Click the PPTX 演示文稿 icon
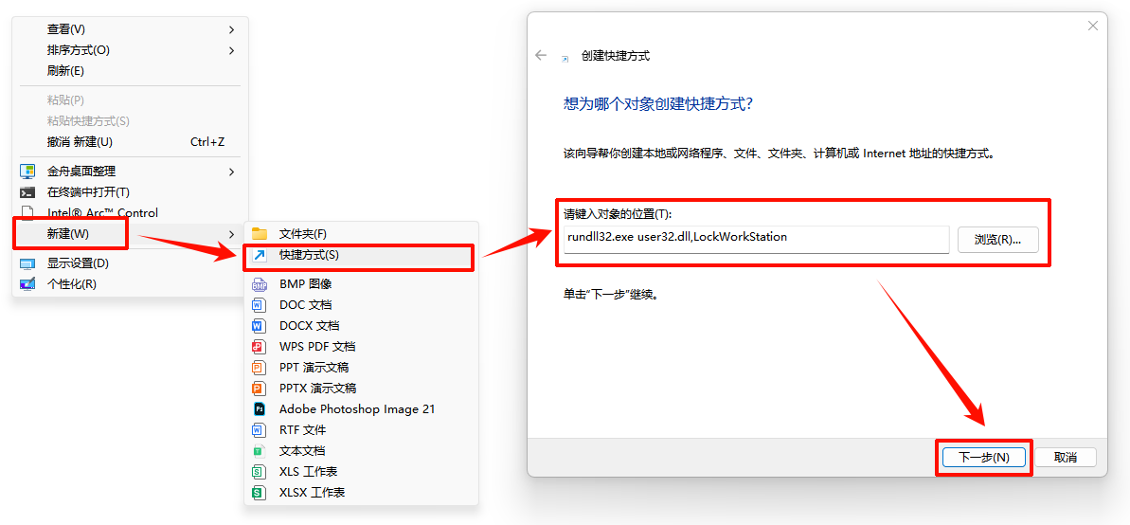The height and width of the screenshot is (525, 1130). pos(258,389)
